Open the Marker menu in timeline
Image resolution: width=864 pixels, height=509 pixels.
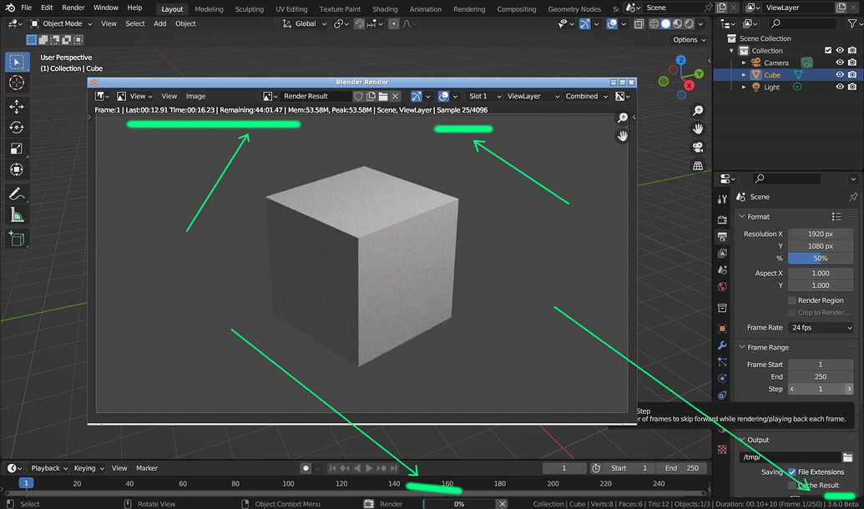pos(147,468)
